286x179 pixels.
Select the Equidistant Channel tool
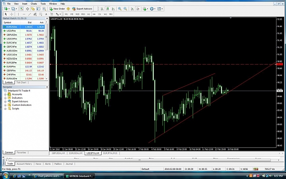point(35,14)
